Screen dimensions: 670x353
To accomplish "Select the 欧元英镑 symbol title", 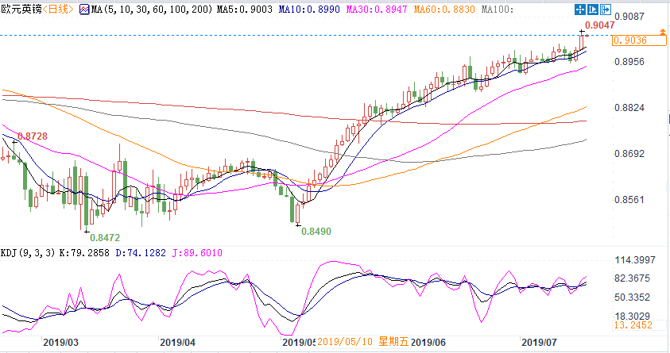I will click(19, 10).
